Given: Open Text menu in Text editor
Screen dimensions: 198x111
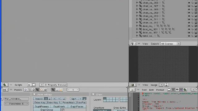Looking at the screenshot, I should 144,90.
